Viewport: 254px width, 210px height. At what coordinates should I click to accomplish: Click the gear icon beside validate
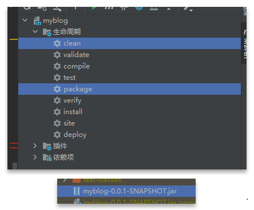pyautogui.click(x=57, y=55)
